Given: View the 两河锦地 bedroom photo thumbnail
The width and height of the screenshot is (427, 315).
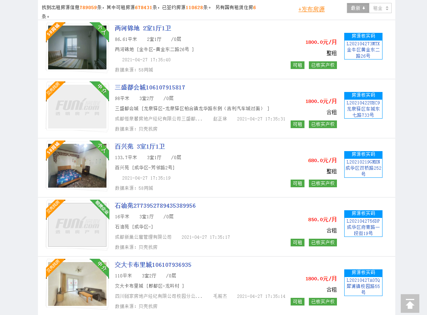Looking at the screenshot, I should point(77,47).
